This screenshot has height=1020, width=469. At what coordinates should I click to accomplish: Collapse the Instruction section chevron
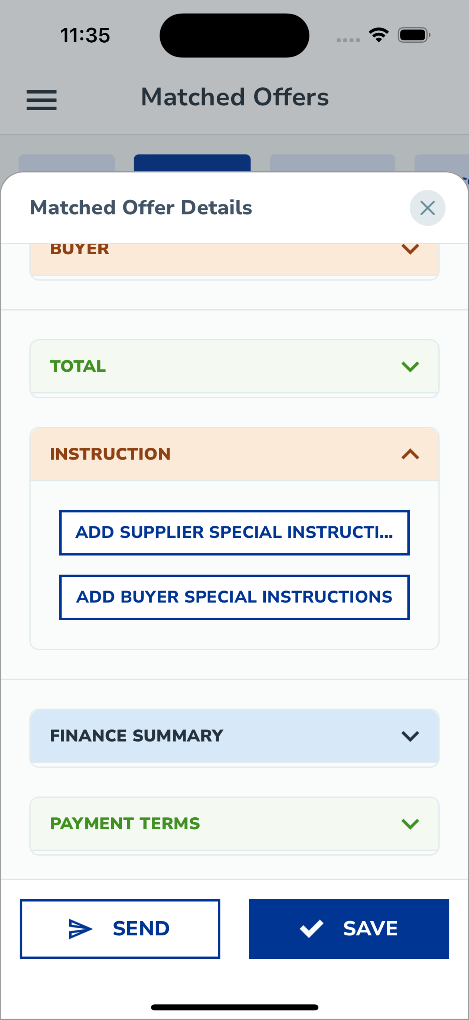(410, 454)
